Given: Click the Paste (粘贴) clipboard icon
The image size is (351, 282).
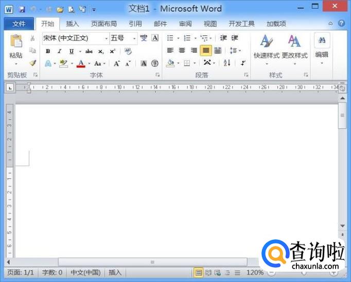Looking at the screenshot, I should pyautogui.click(x=16, y=41).
